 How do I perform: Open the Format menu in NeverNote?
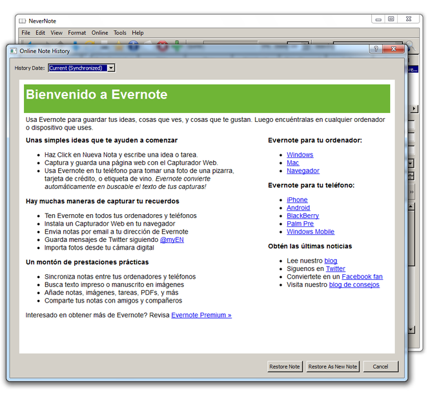[77, 33]
